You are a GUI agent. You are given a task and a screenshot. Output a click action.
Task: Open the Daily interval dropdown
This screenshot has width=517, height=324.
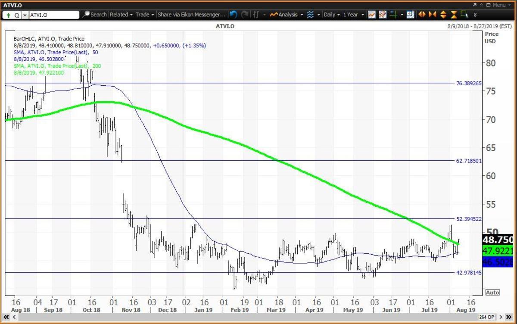click(x=331, y=15)
